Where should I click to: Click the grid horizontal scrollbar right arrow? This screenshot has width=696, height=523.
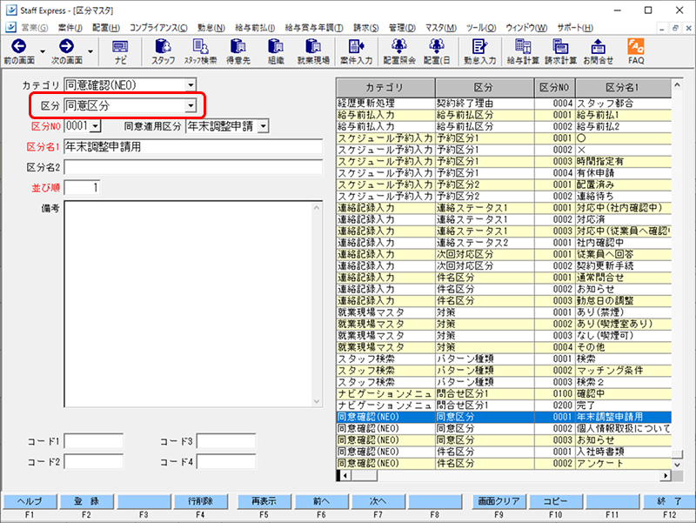666,475
